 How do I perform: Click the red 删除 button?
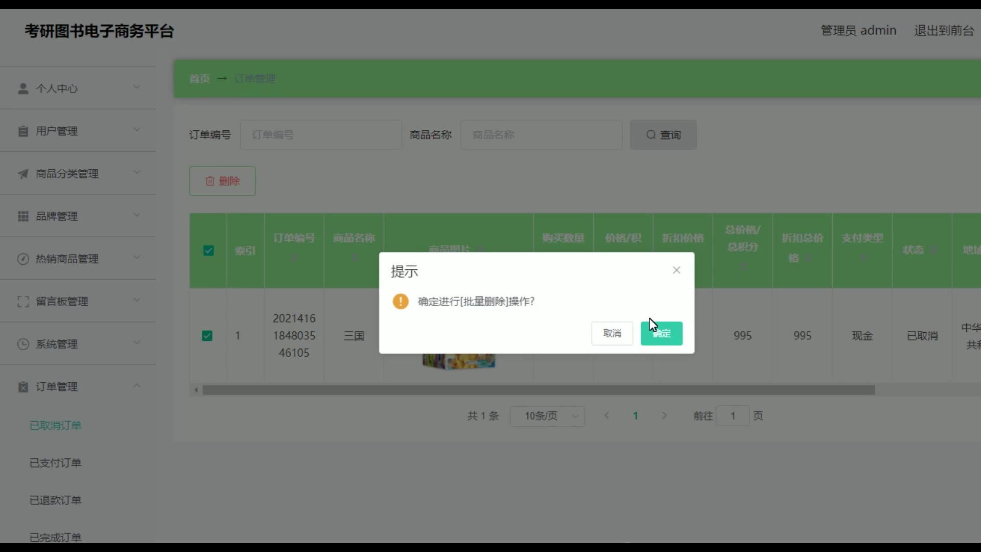point(222,181)
